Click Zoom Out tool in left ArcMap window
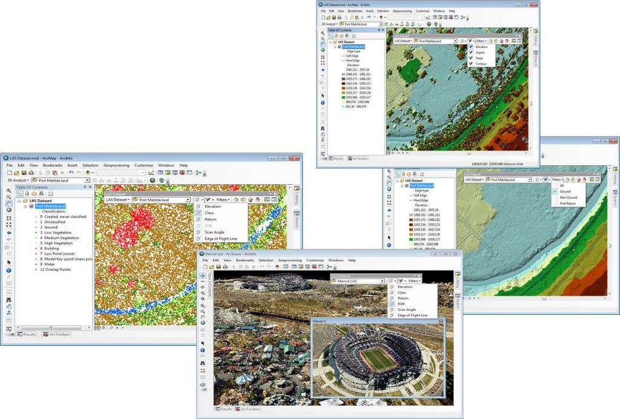This screenshot has width=620, height=419. point(8,196)
